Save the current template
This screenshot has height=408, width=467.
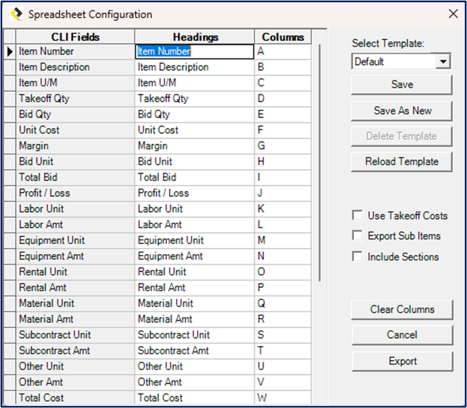point(401,85)
